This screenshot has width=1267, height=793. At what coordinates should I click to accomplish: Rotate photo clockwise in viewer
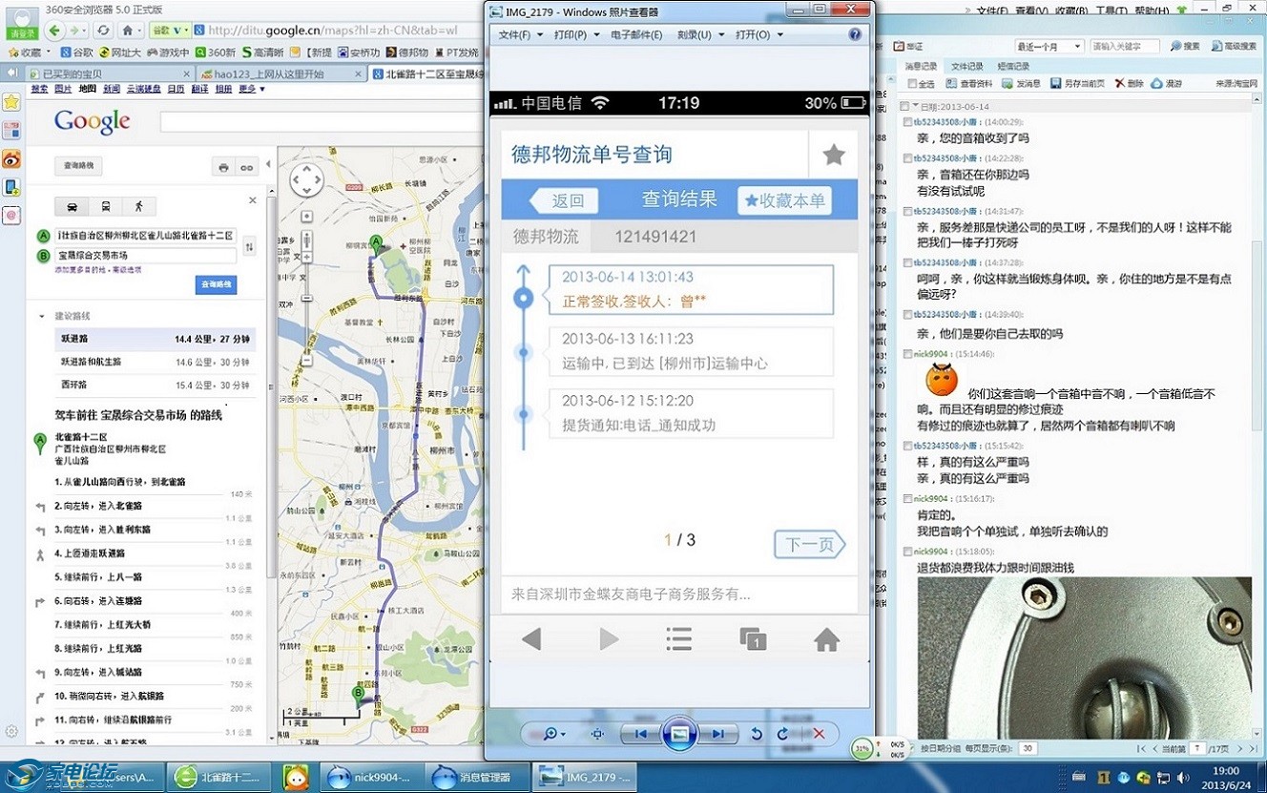(782, 734)
